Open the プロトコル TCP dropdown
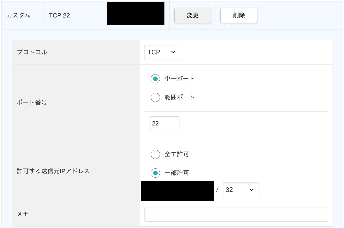Viewport: 344px width, 228px height. click(163, 52)
